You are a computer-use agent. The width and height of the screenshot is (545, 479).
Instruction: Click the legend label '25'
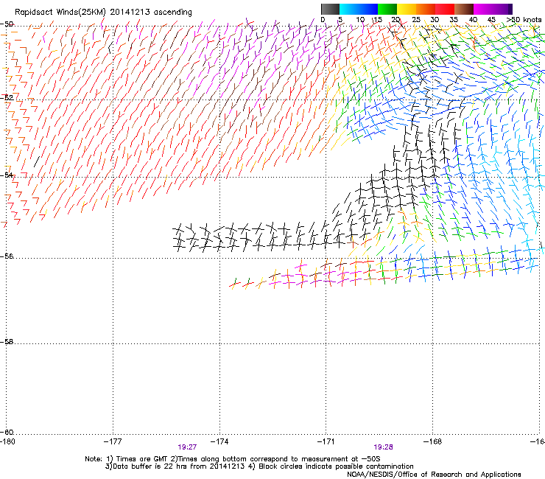click(x=416, y=20)
